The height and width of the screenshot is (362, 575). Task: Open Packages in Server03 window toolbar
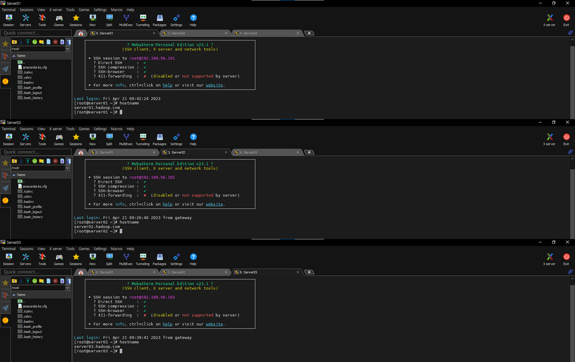click(159, 259)
